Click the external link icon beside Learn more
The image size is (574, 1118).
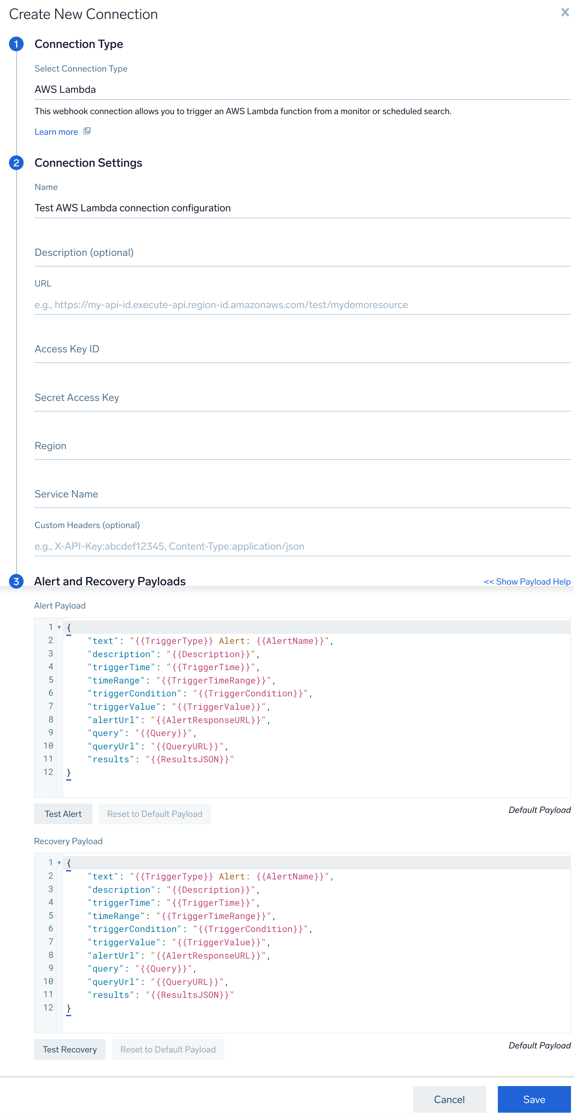(87, 131)
